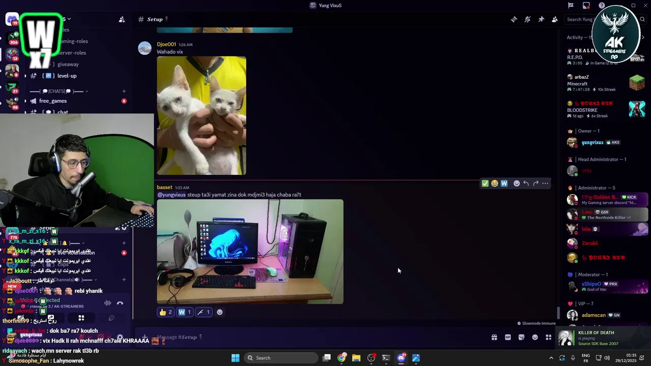Toggle W reaction under setup photo
Screen dimensions: 651x366
(184, 312)
